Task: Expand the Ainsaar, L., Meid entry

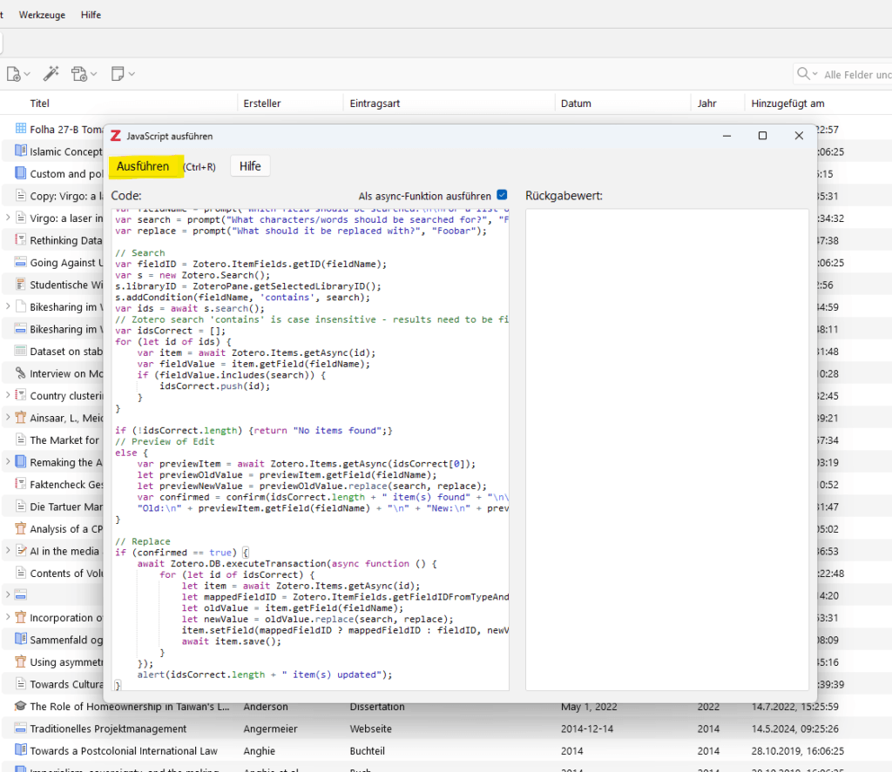Action: pyautogui.click(x=7, y=418)
